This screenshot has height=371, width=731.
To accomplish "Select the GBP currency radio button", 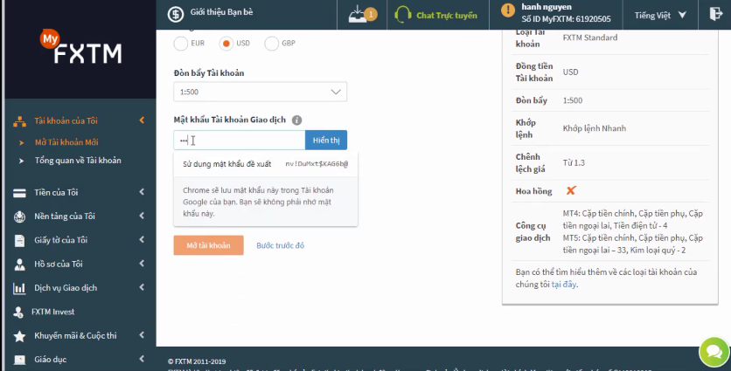I will [271, 44].
